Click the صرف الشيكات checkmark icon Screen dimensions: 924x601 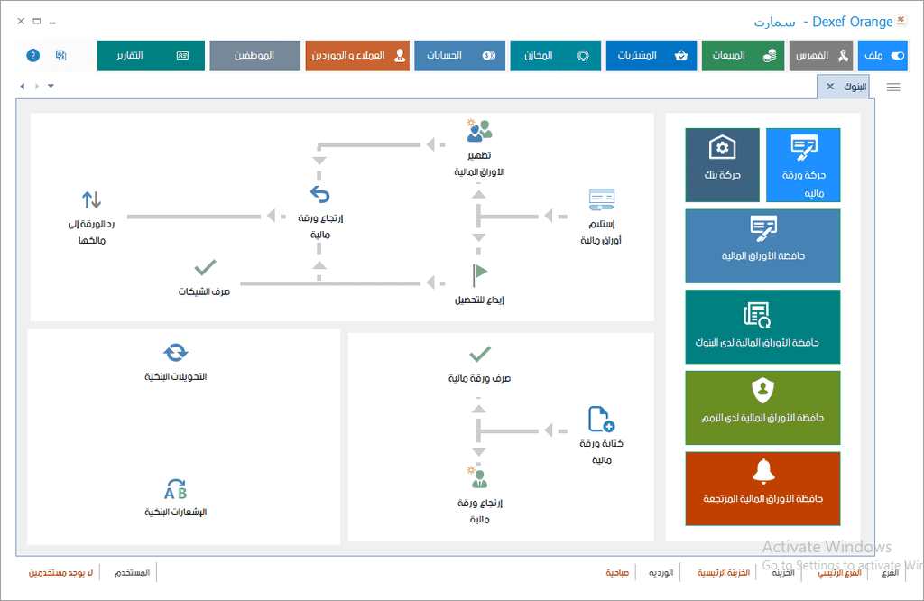click(205, 267)
